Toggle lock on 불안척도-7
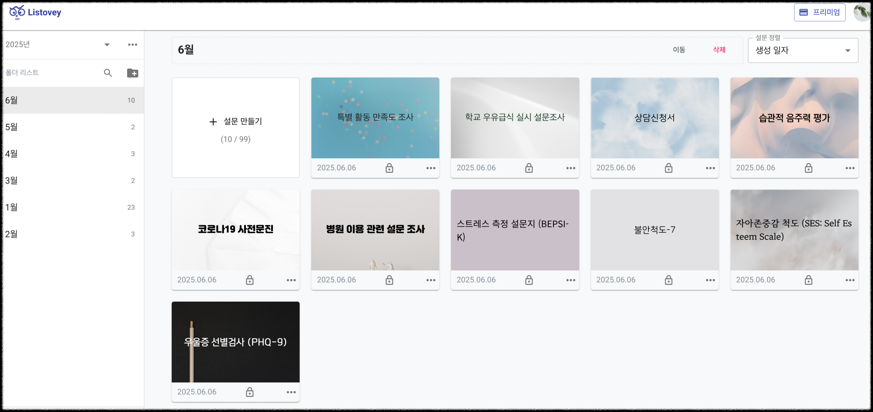The height and width of the screenshot is (412, 873). click(669, 280)
